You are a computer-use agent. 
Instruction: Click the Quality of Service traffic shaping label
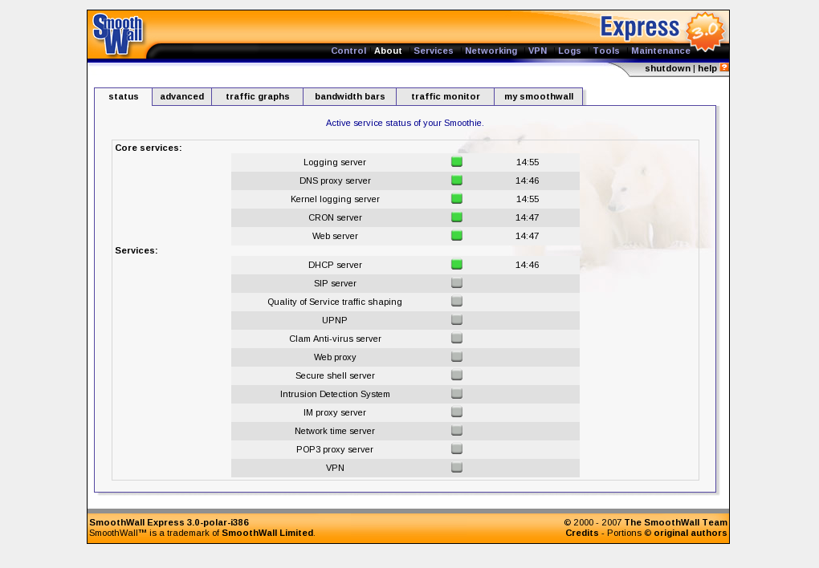[x=335, y=302]
